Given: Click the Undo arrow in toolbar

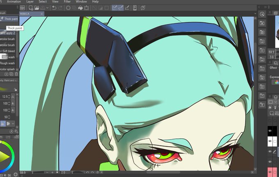Looking at the screenshot, I should (x=54, y=8).
